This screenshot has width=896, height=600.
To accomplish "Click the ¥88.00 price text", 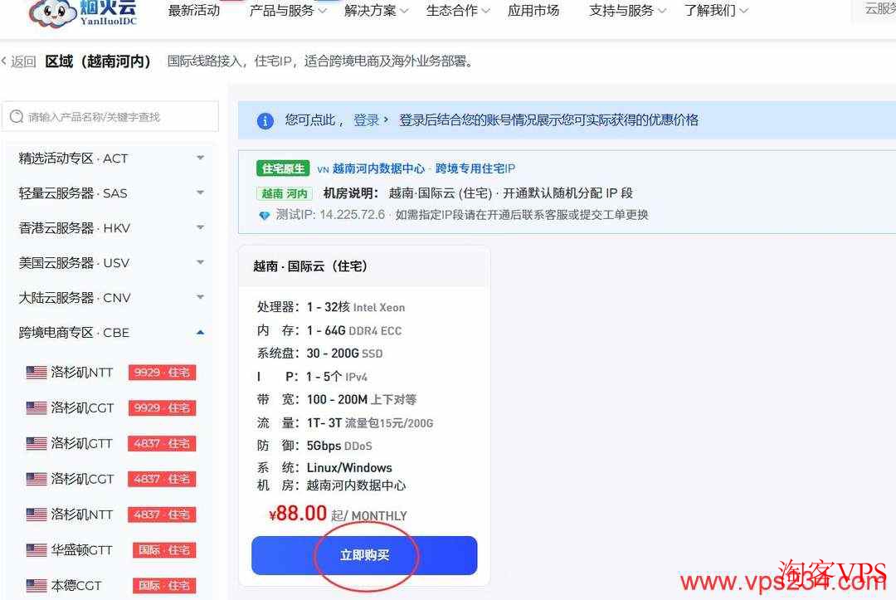I will [298, 513].
